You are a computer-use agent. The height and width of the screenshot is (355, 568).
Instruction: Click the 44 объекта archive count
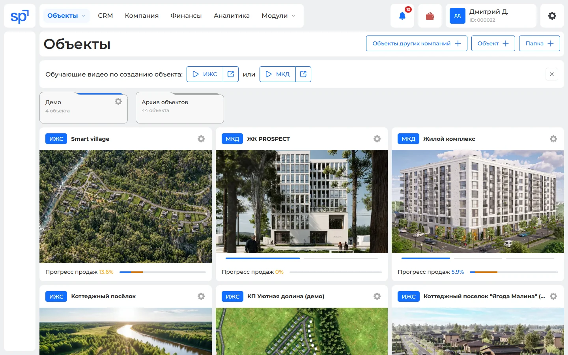[x=155, y=110]
